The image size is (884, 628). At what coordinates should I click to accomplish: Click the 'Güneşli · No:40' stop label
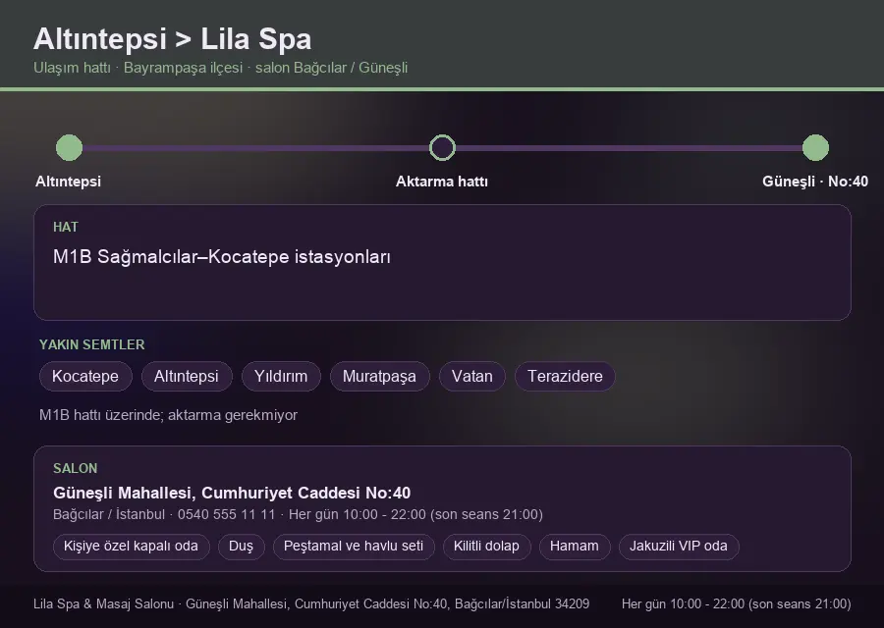pos(815,182)
